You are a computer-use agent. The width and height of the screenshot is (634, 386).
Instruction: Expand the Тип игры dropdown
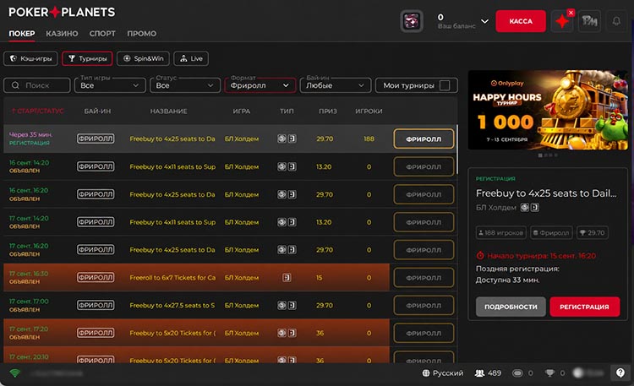click(x=110, y=85)
